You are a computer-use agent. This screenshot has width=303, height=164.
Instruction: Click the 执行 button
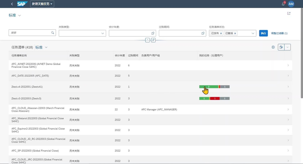click(x=263, y=33)
